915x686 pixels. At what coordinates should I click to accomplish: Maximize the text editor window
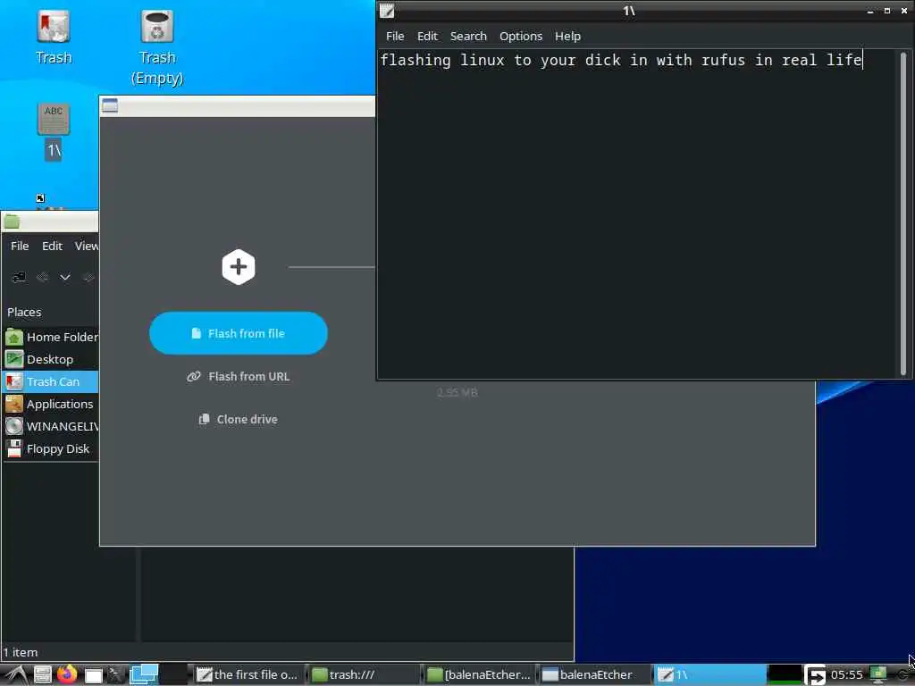pos(887,11)
